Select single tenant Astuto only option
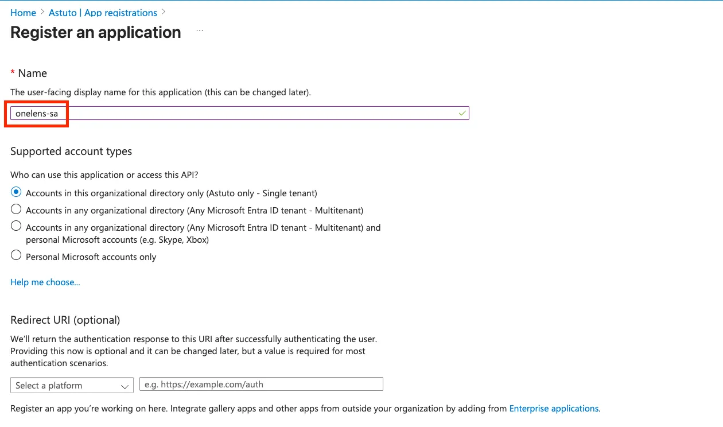Viewport: 723px width, 427px height. tap(16, 192)
